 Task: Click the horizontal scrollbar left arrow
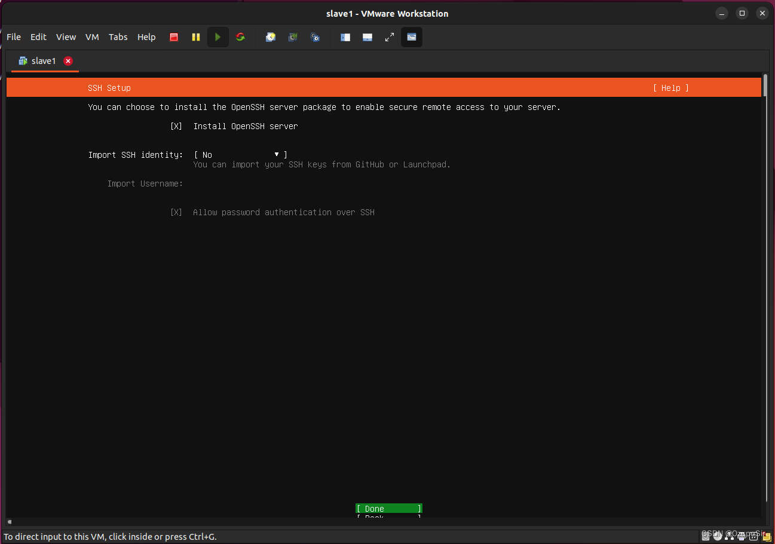10,522
